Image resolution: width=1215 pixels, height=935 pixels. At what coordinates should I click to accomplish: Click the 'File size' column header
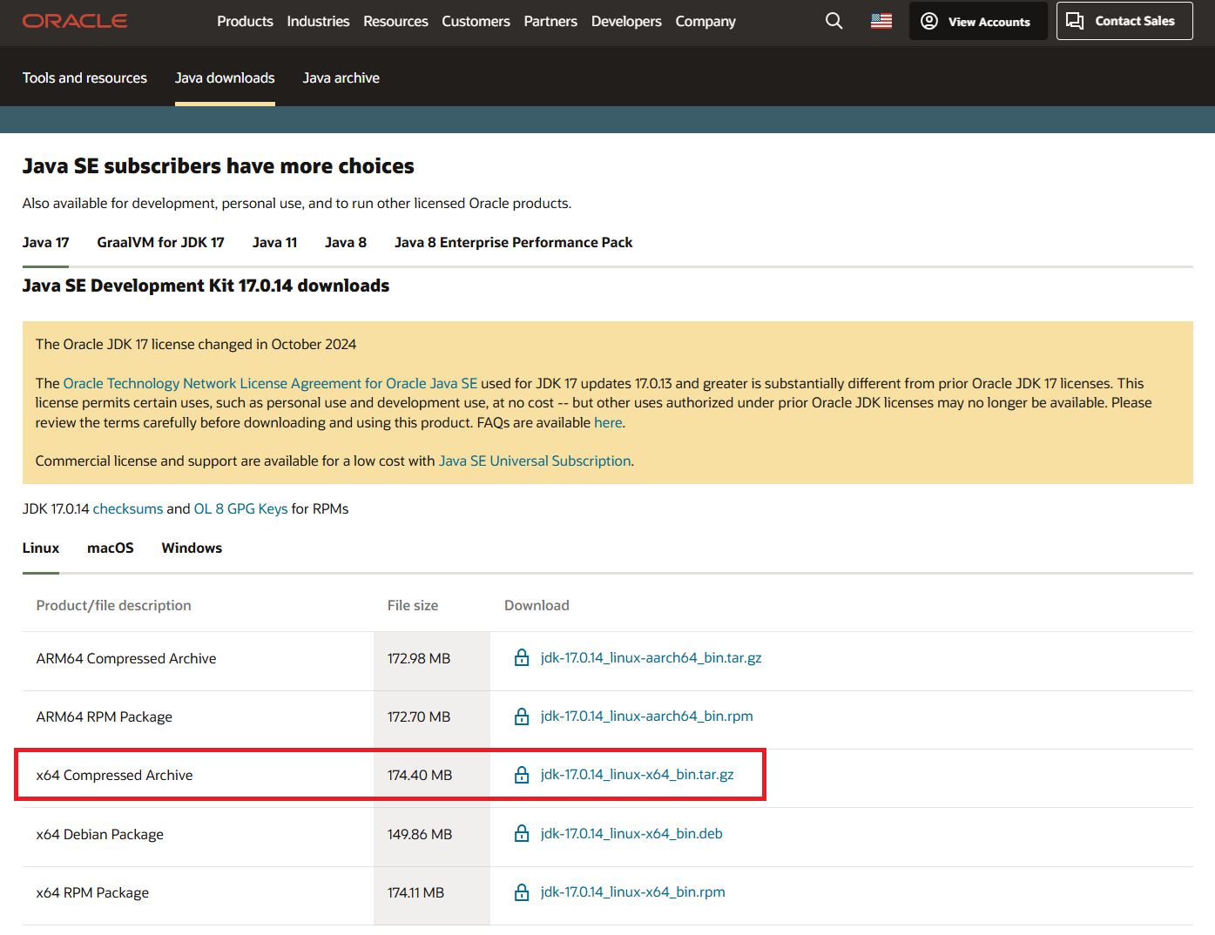413,605
